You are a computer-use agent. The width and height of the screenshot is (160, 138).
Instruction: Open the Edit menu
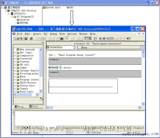(28, 34)
